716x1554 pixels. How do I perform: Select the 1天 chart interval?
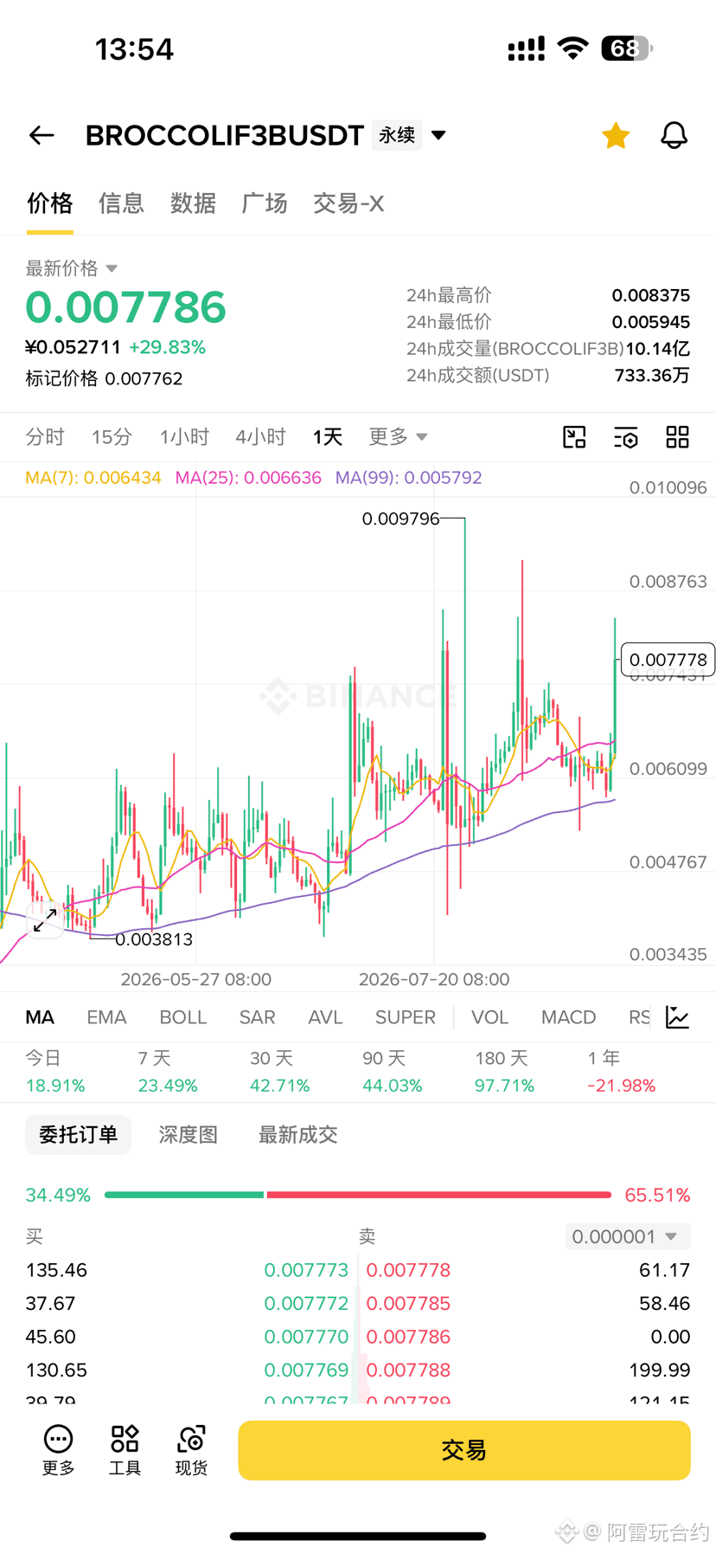pyautogui.click(x=328, y=436)
